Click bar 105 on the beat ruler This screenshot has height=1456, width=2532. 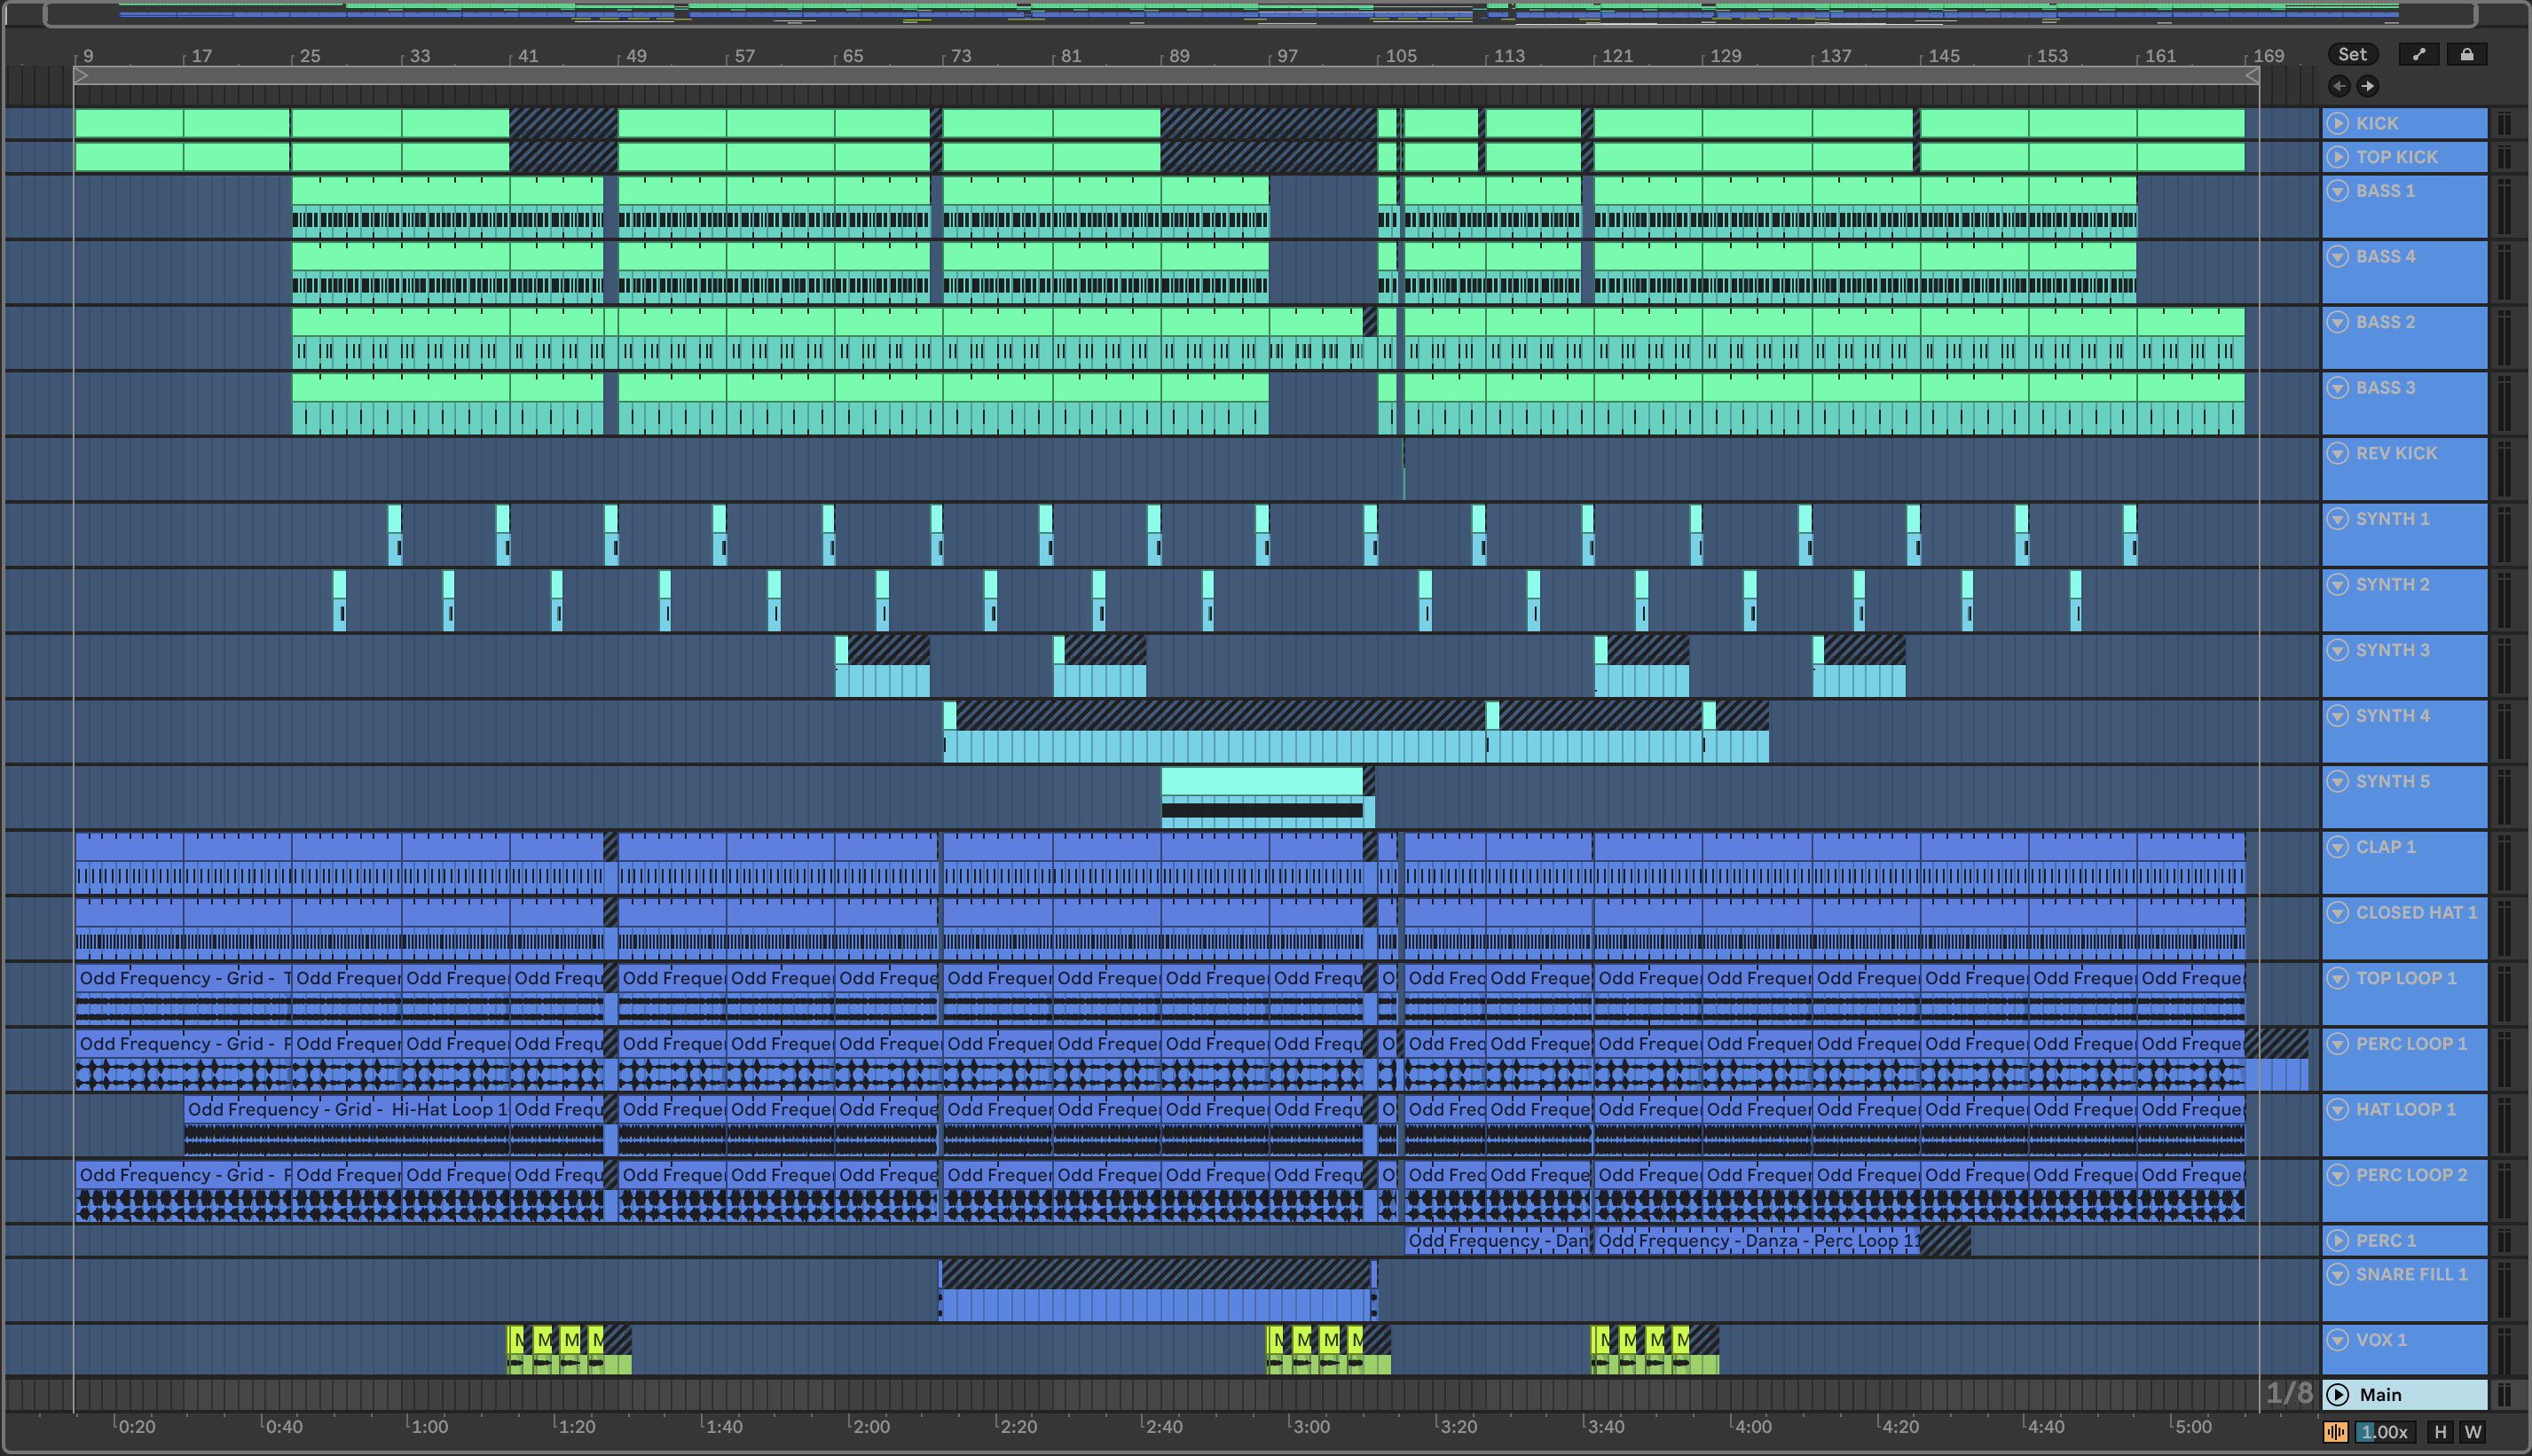pos(1400,56)
